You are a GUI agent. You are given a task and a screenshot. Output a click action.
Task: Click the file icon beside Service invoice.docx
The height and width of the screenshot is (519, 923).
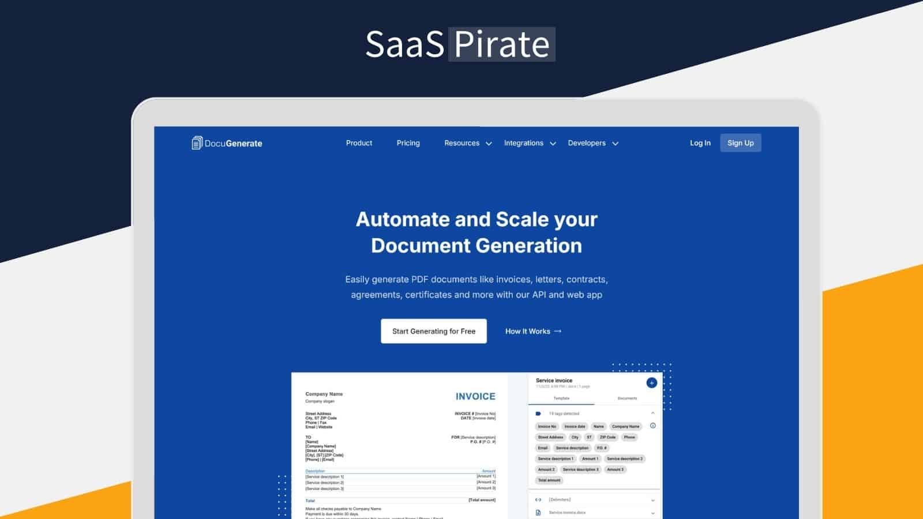click(538, 513)
